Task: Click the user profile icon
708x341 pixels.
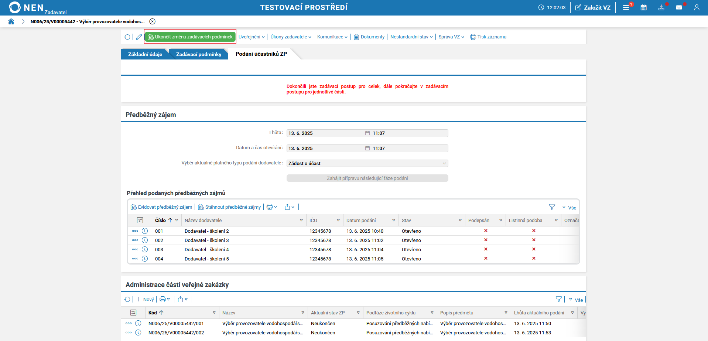Action: 697,7
